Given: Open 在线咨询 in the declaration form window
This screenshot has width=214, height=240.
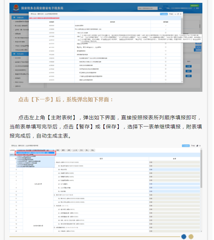Looking at the screenshot, I should tap(186, 146).
